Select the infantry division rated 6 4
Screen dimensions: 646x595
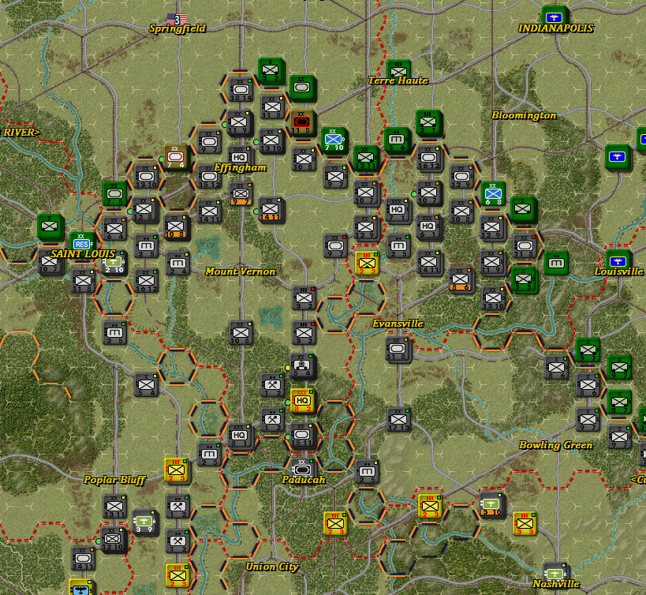[x=114, y=229]
